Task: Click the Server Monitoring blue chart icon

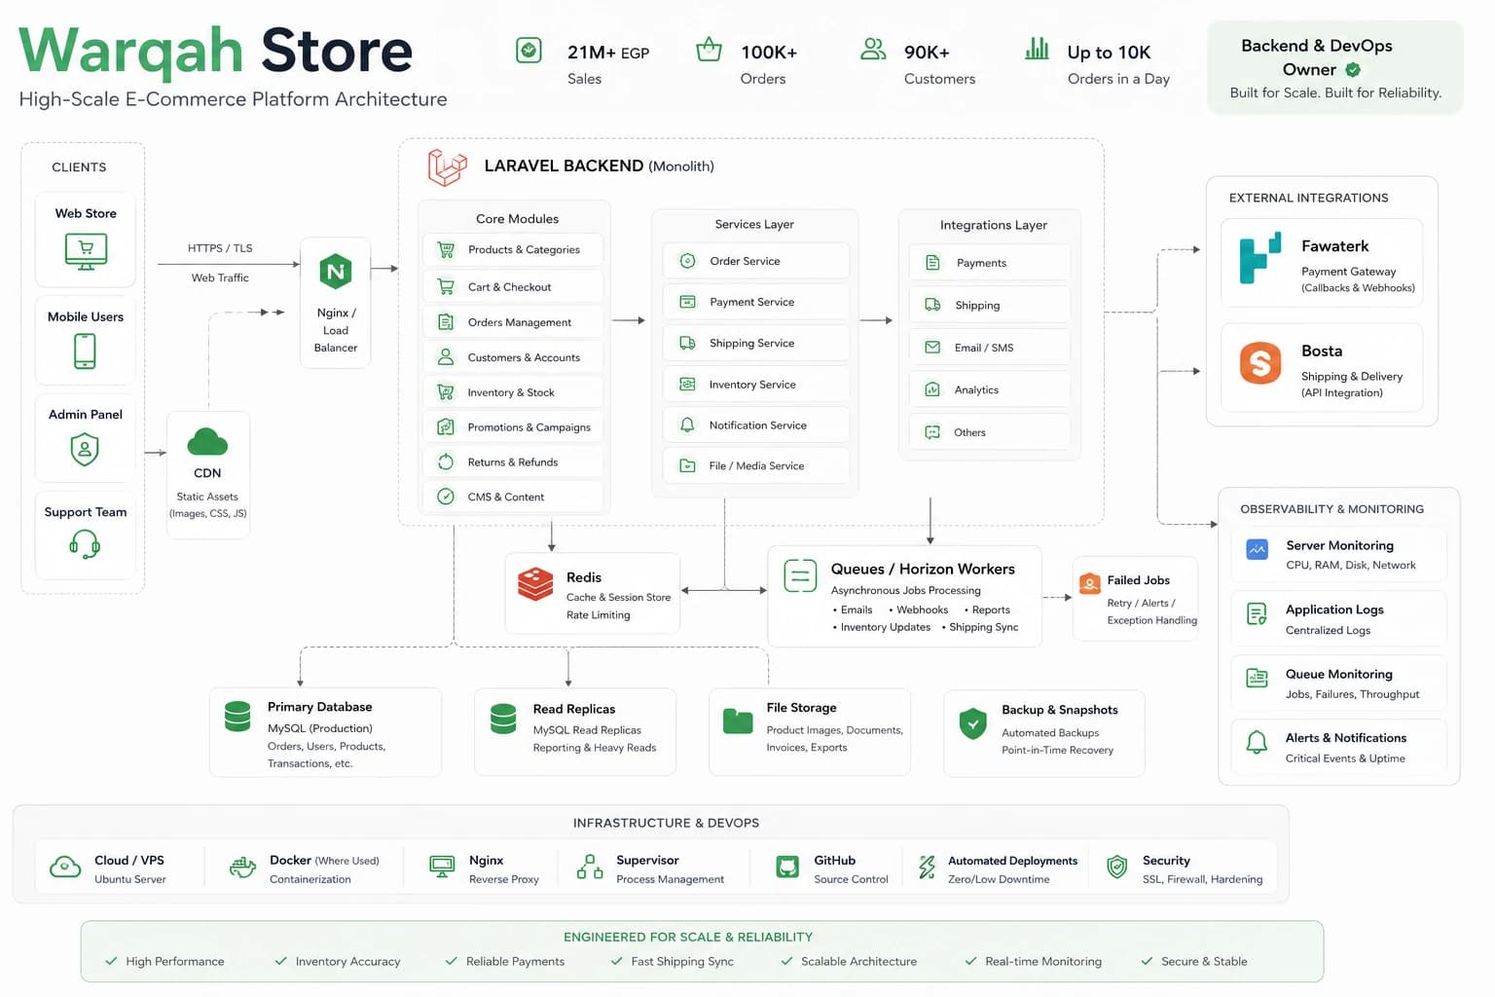Action: click(x=1257, y=549)
